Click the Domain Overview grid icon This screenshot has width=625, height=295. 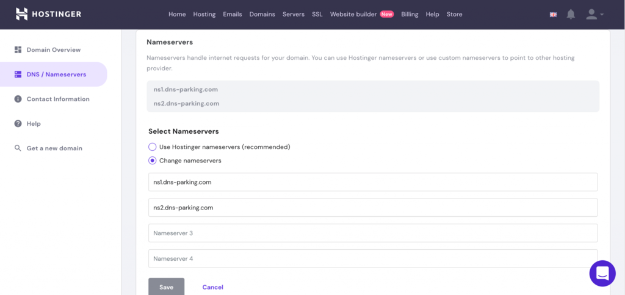coord(18,50)
